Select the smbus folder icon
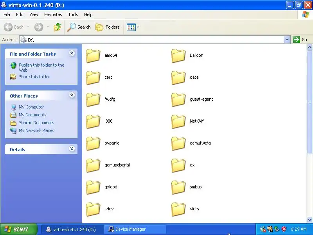 click(178, 188)
